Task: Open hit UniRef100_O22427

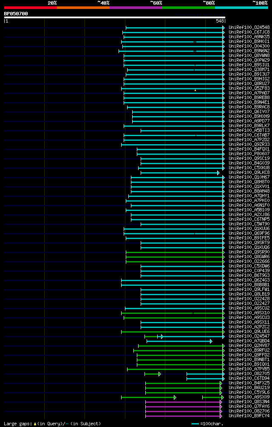Action: 249,303
